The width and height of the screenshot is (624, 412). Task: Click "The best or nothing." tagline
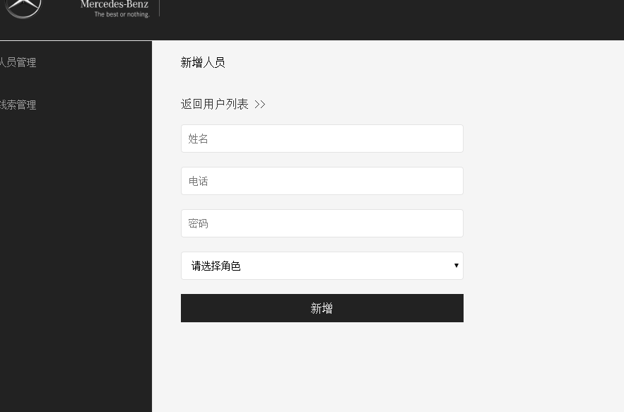pos(122,14)
